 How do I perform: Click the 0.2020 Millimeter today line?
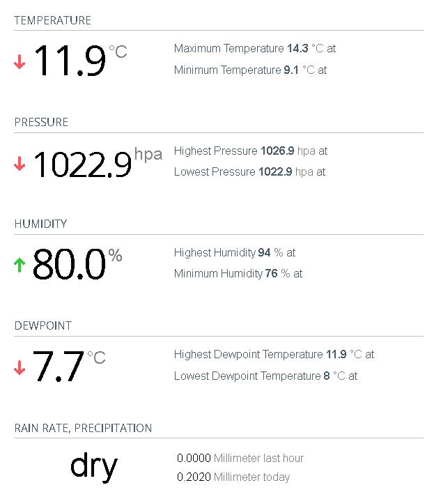[233, 477]
